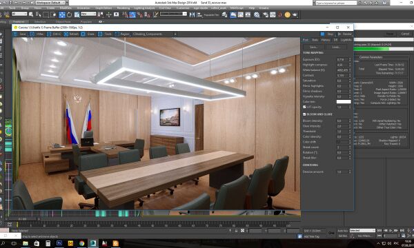Activate the Select and Move tool
The height and width of the screenshot is (248, 414).
[62, 14]
